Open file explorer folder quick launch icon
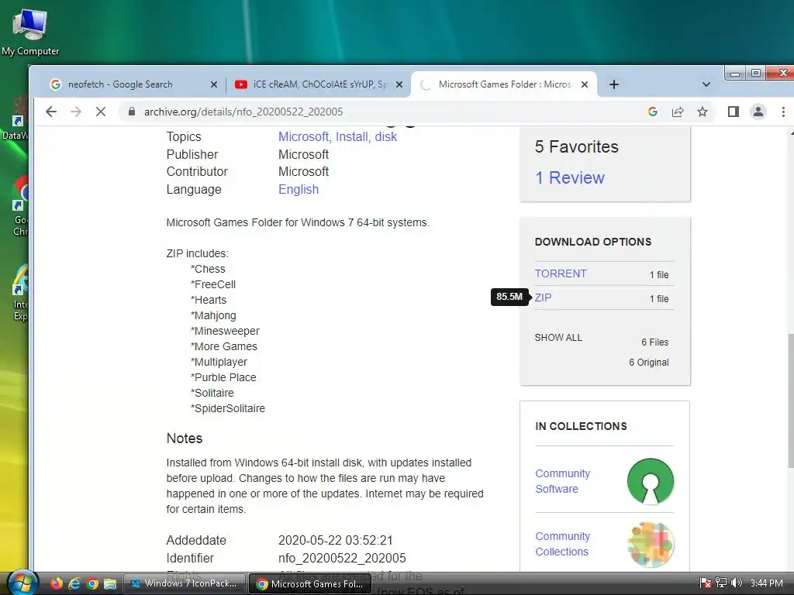 tap(110, 584)
